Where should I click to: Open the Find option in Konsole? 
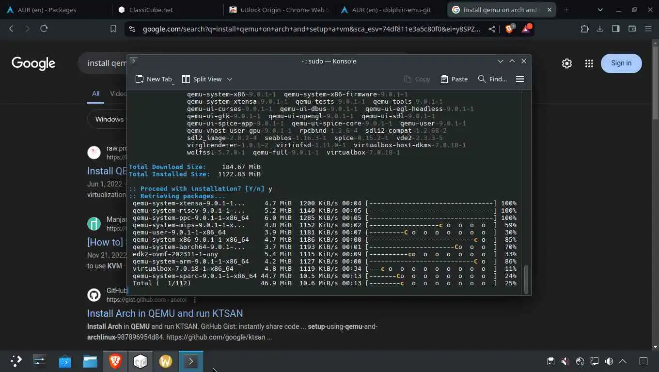click(x=492, y=79)
